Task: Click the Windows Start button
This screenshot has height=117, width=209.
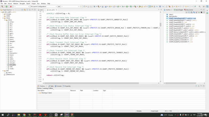Action: point(3,115)
